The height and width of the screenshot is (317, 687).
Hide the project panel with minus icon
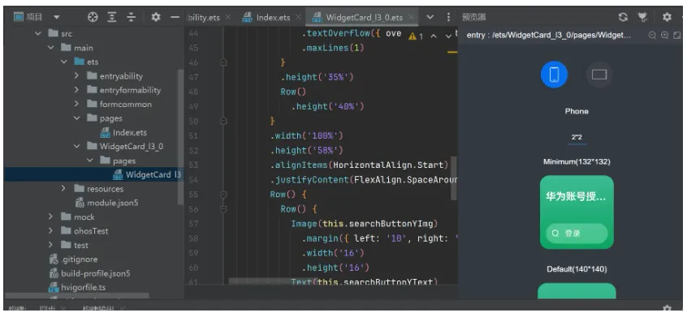(175, 17)
